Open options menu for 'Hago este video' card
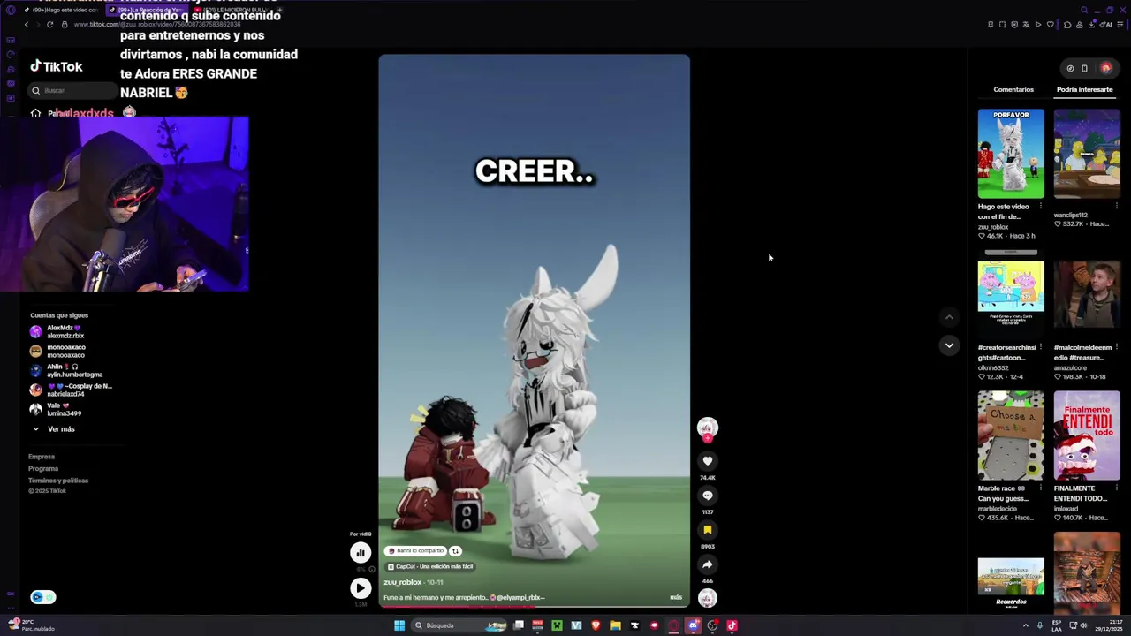This screenshot has height=636, width=1131. coord(1040,206)
